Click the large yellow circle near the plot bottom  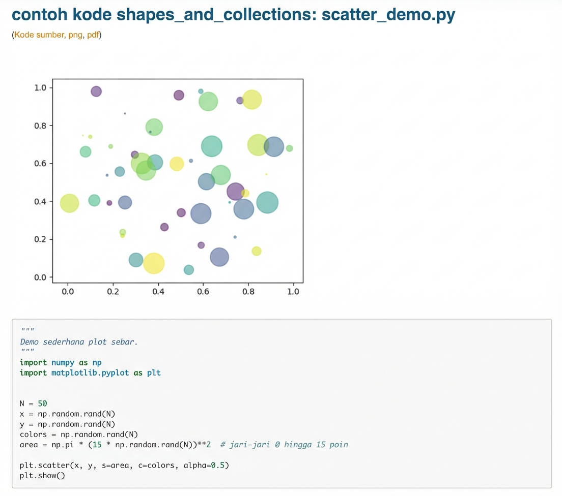(154, 263)
